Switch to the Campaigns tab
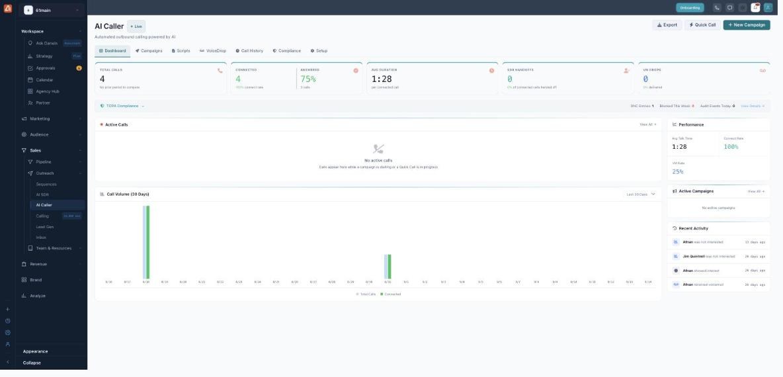Viewport: 783px width, 377px height. pos(149,51)
